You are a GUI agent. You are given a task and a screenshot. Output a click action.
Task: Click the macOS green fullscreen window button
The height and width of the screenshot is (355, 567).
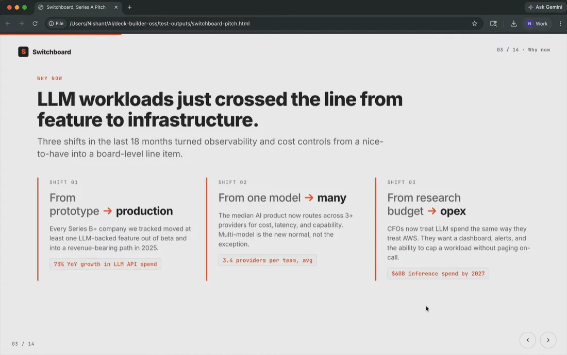(x=25, y=7)
